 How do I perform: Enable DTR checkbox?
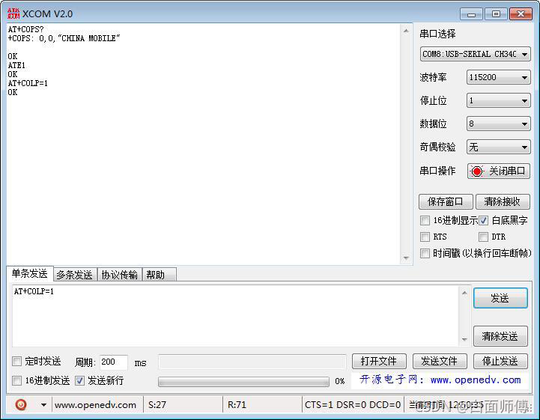[483, 237]
